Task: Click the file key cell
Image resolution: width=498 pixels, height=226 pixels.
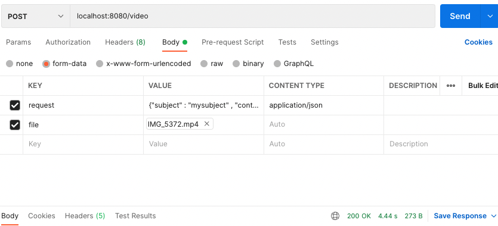Action: 83,125
